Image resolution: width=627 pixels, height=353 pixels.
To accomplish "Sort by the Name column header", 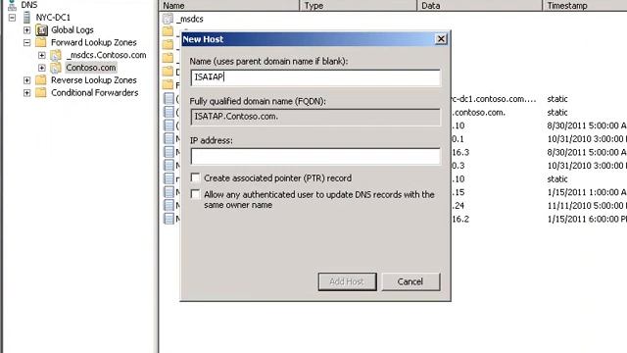I will tap(229, 5).
